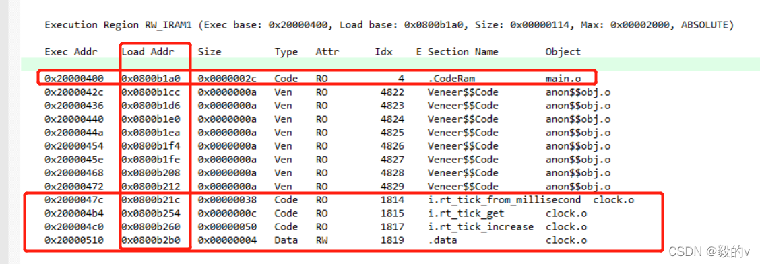This screenshot has width=760, height=264.
Task: Click Idx value 4829
Action: tap(392, 187)
